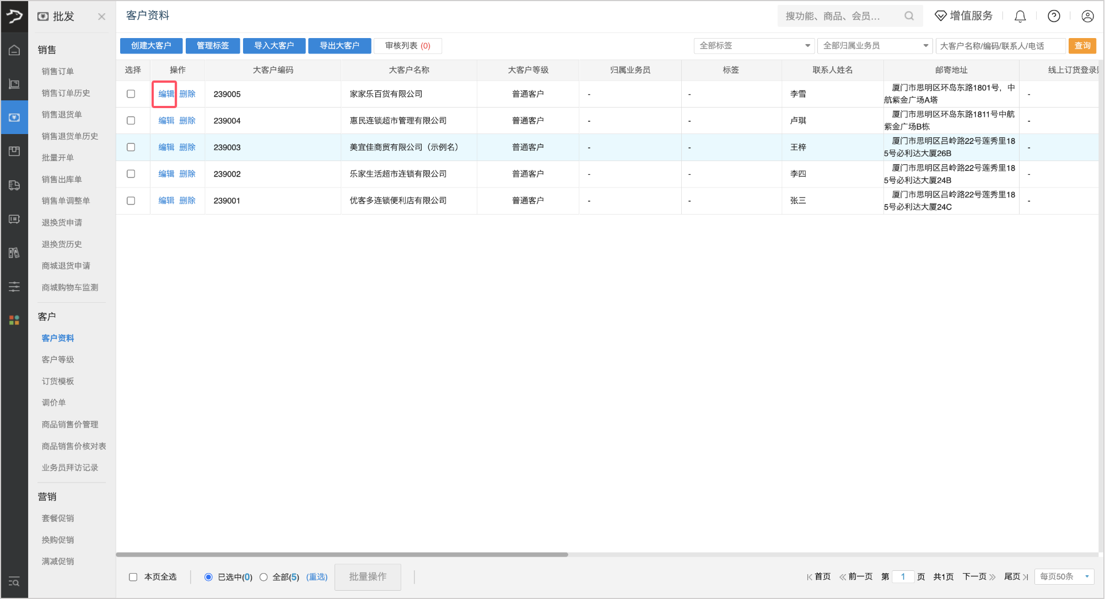Open the reports icon in left sidebar
The width and height of the screenshot is (1105, 599).
click(x=14, y=253)
